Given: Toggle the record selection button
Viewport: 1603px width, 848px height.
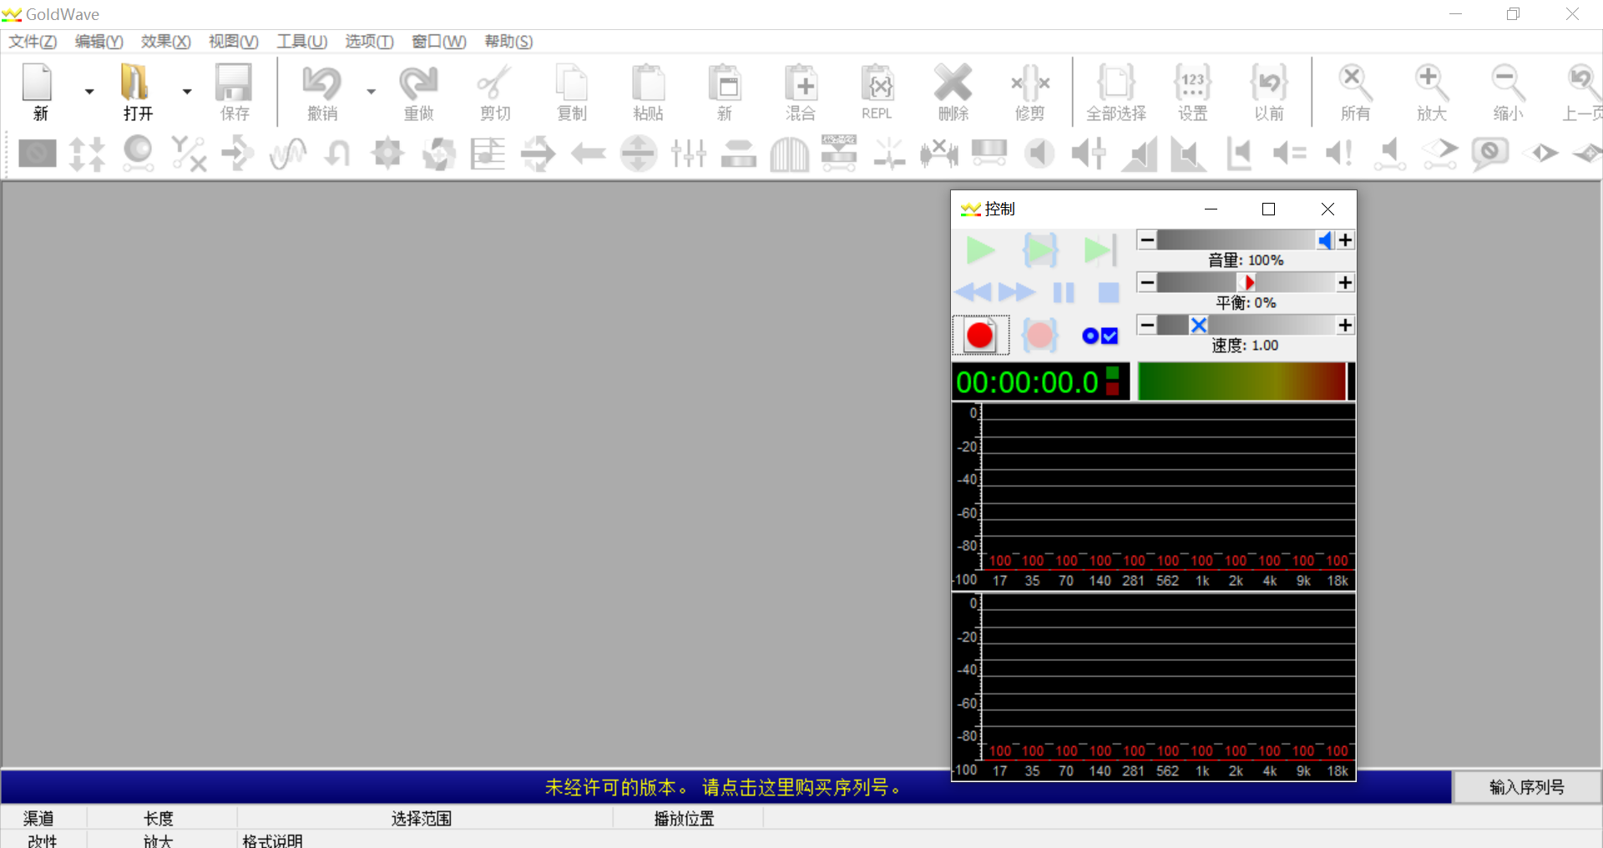Looking at the screenshot, I should tap(1039, 336).
